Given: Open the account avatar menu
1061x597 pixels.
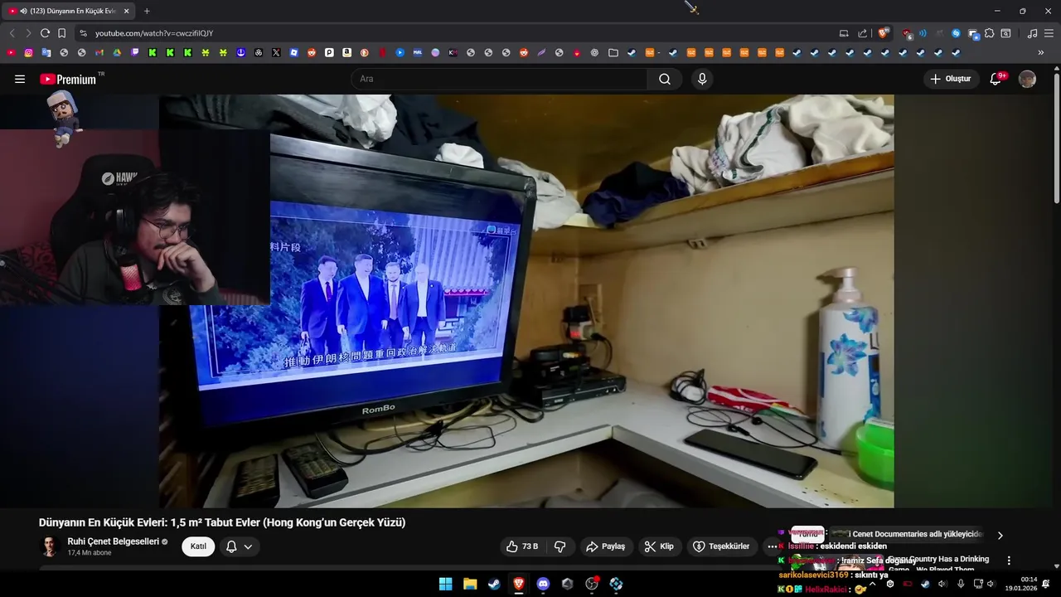Looking at the screenshot, I should [1027, 79].
